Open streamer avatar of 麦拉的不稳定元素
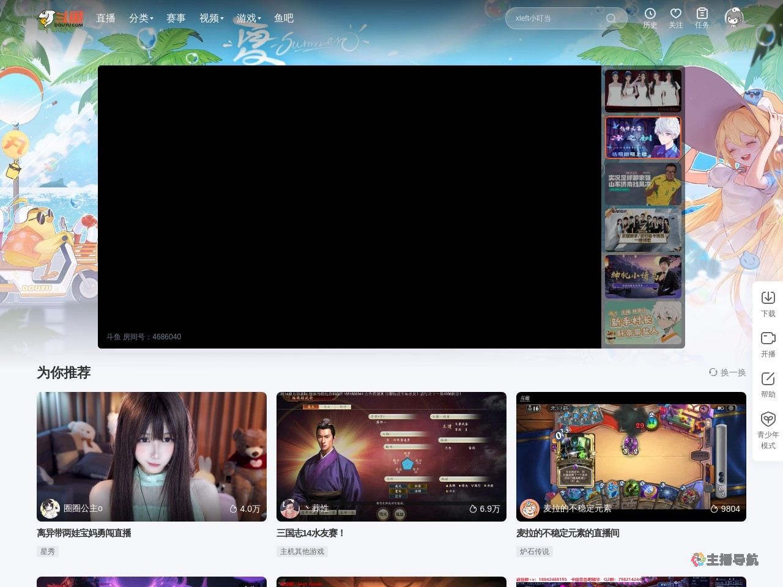Screen dimensions: 783x587 [530, 508]
